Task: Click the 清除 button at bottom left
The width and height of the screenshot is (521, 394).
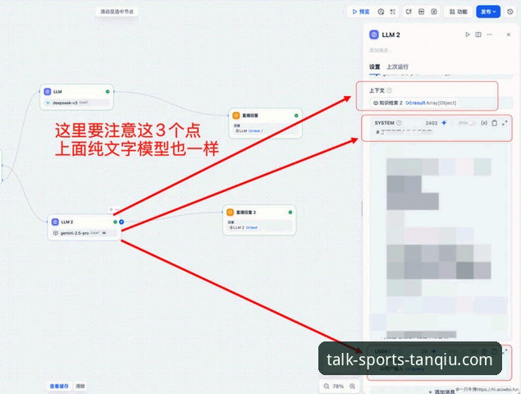Action: (x=80, y=386)
